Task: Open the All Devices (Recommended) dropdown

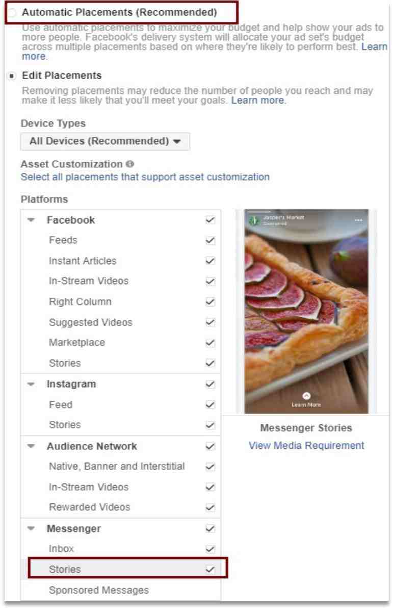Action: point(106,141)
